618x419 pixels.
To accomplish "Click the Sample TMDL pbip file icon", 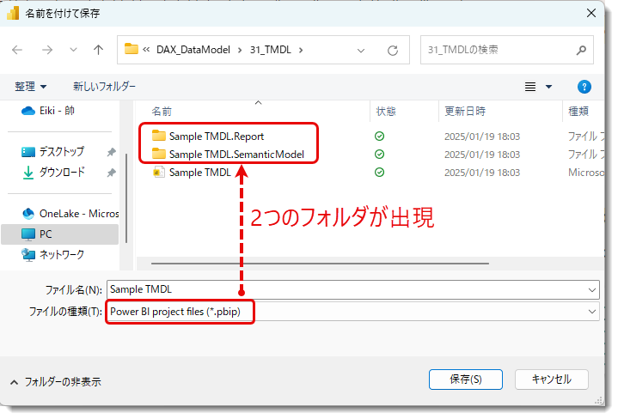I will click(159, 172).
